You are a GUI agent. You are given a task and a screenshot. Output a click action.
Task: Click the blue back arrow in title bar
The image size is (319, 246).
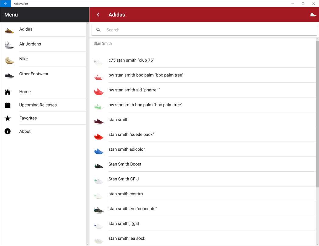tap(5, 4)
